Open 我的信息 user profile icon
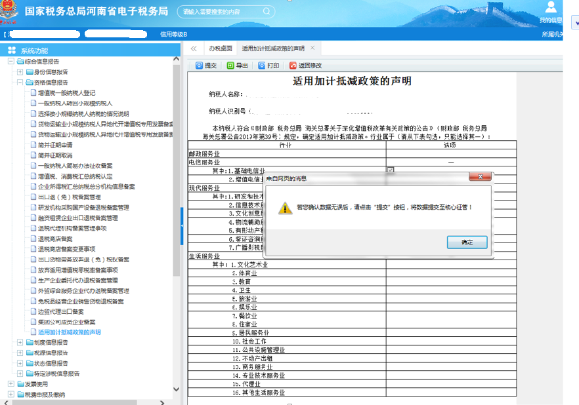Viewport: 579px width, 405px height. coord(551,8)
